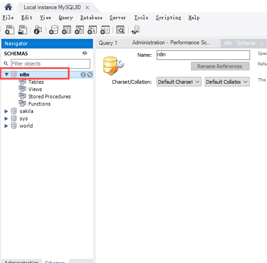Collapse the n8n schema tree
This screenshot has width=267, height=263.
[x=6, y=75]
